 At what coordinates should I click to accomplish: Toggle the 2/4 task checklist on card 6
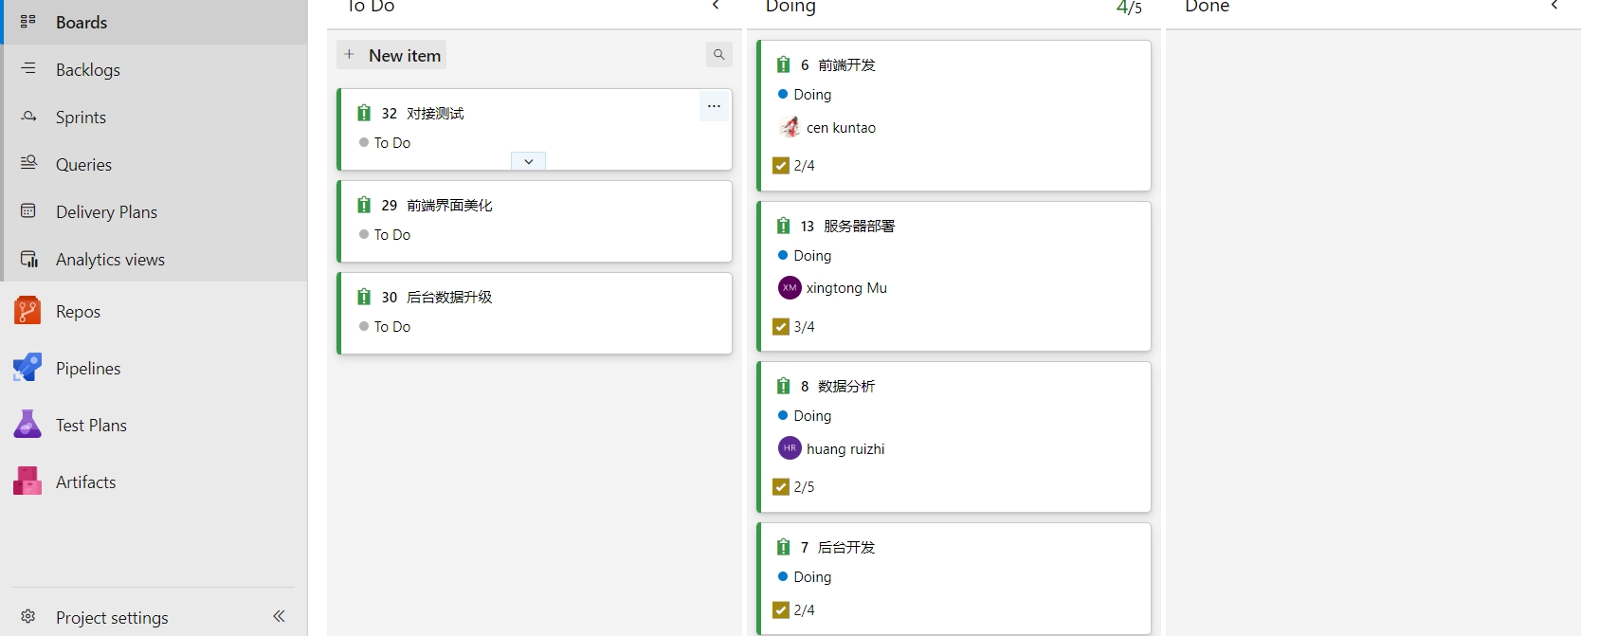click(x=794, y=165)
